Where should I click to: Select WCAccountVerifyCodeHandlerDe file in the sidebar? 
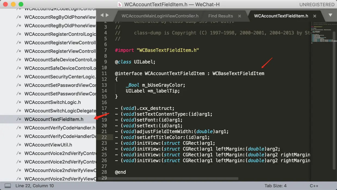click(60, 136)
